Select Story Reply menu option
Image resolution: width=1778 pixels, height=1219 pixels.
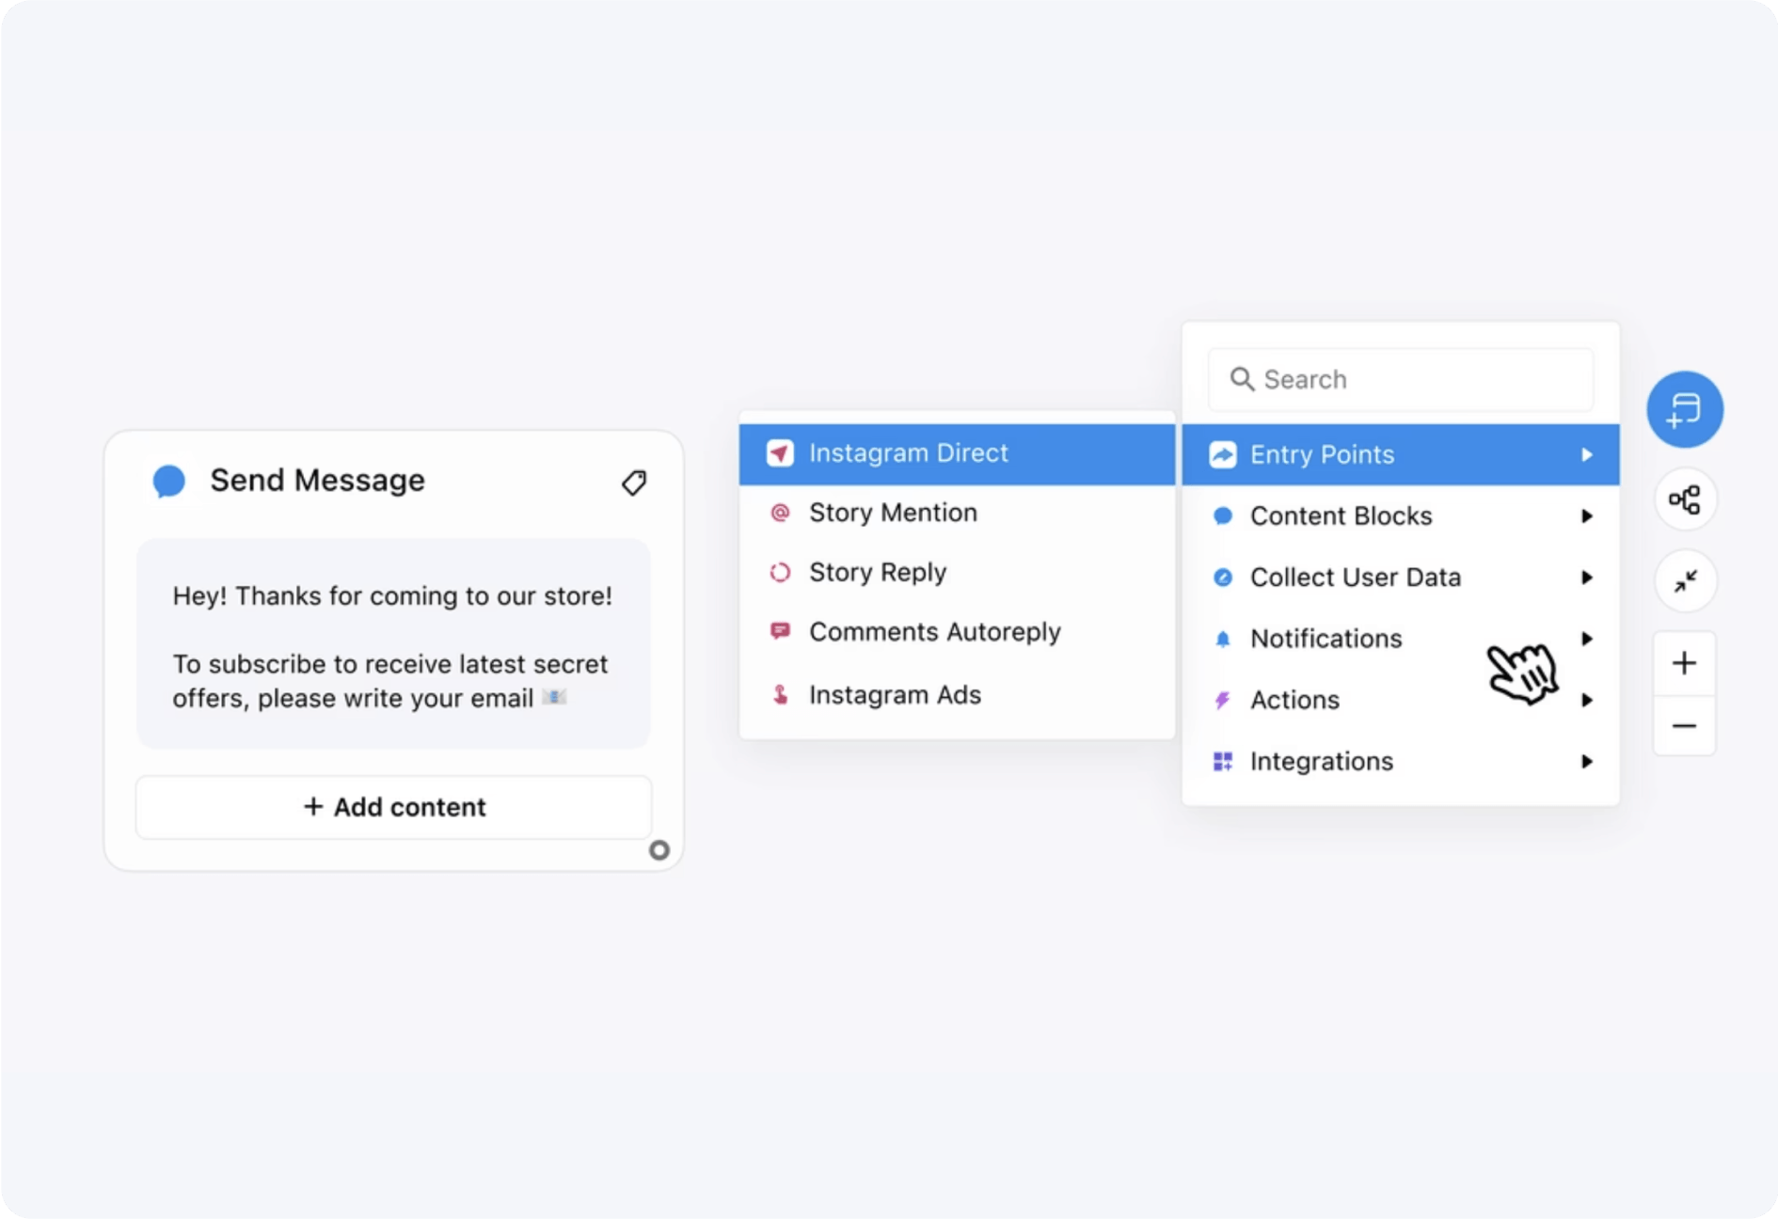click(877, 573)
